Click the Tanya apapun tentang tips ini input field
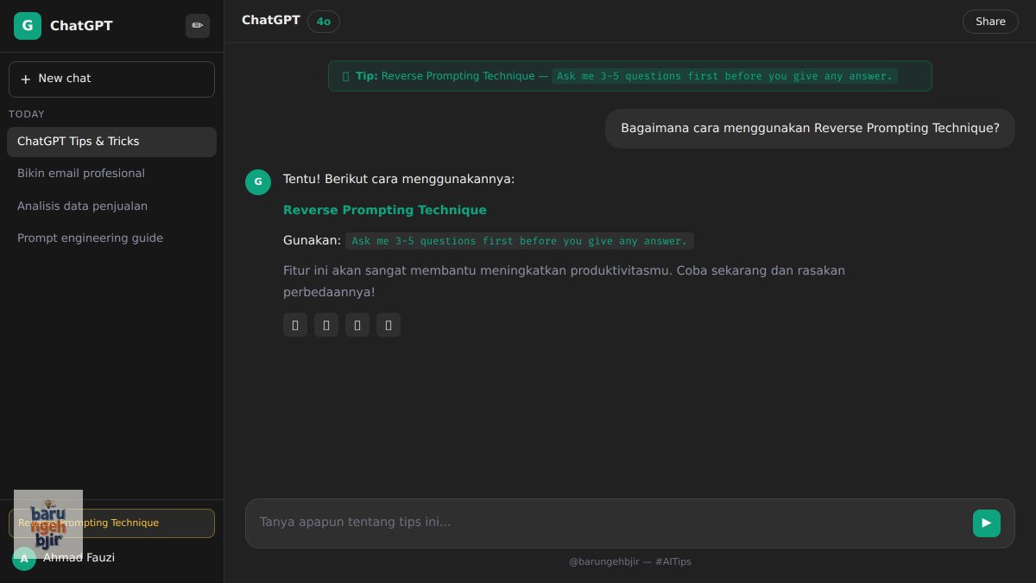 point(611,523)
